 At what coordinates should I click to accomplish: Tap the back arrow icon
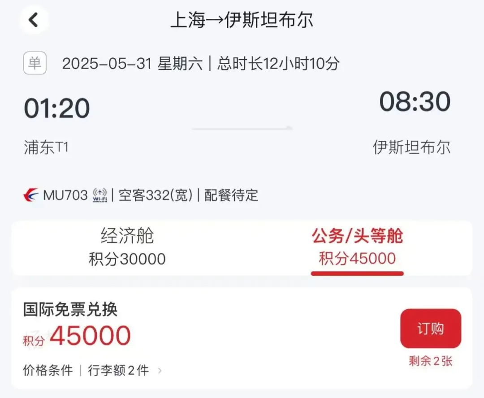[x=33, y=20]
